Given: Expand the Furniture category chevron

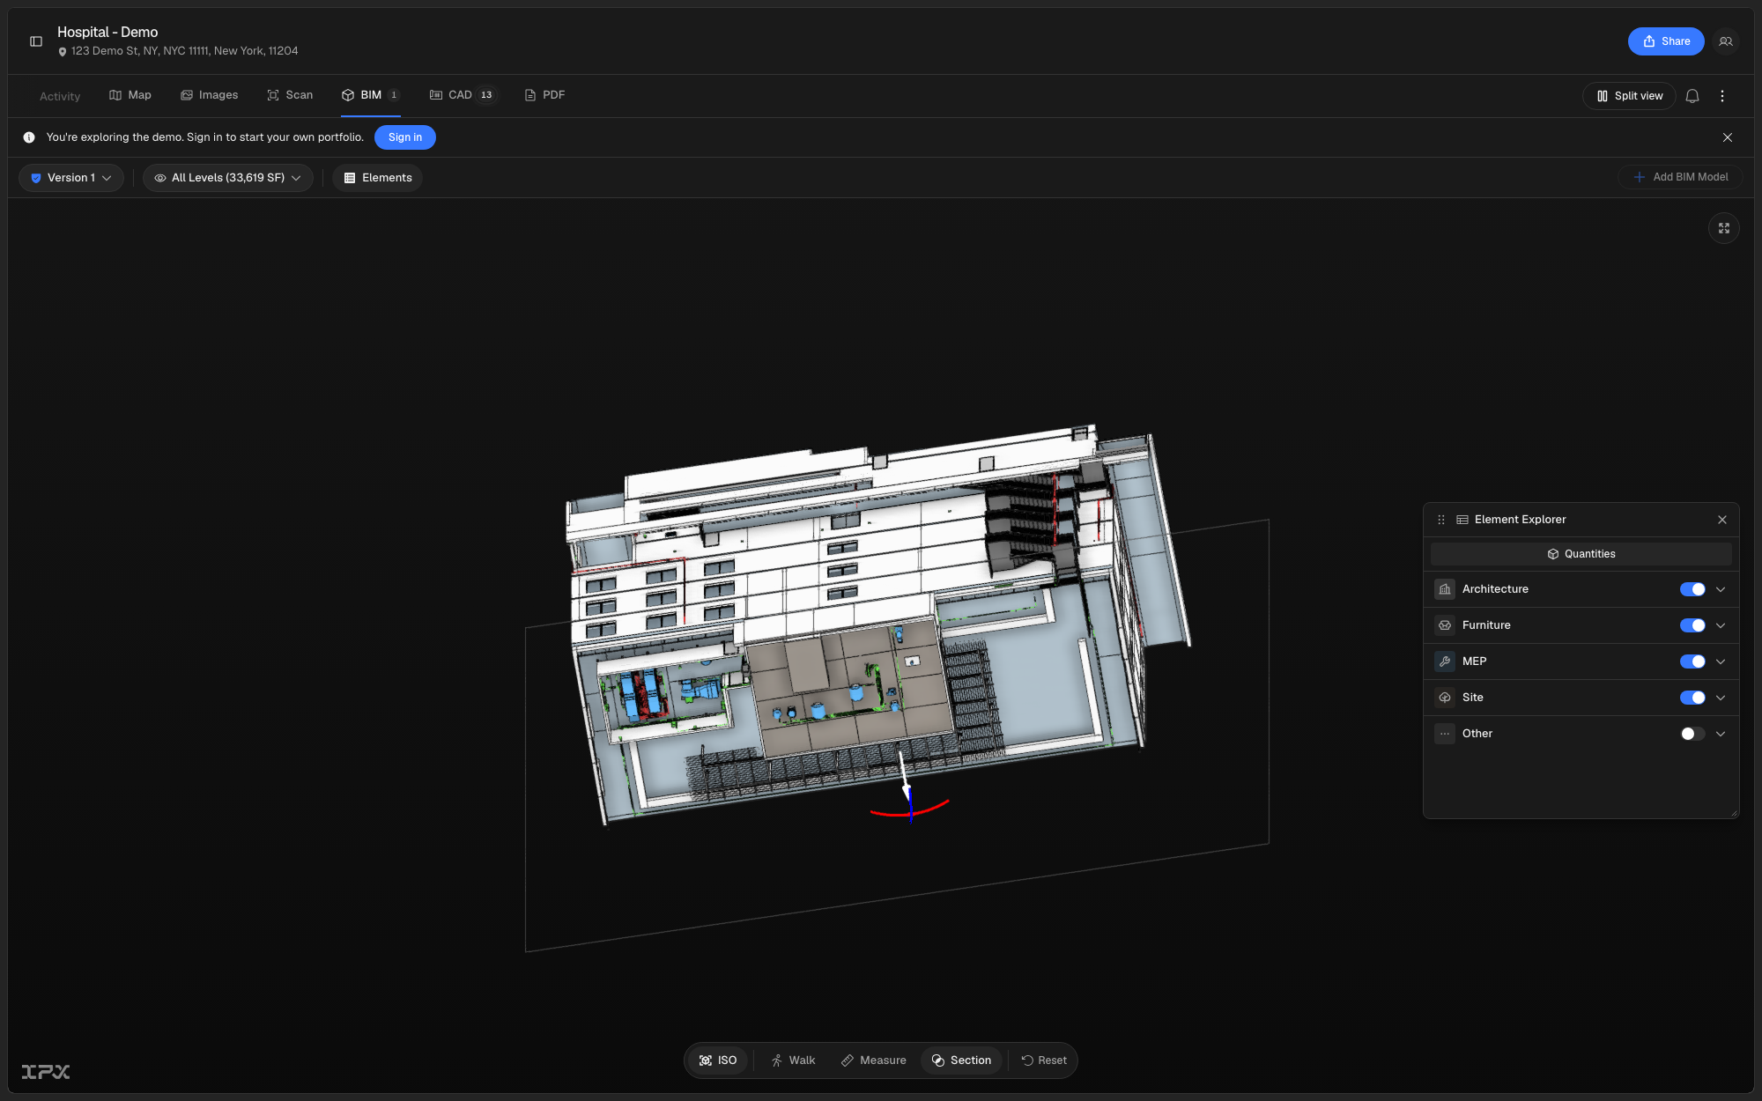Looking at the screenshot, I should tap(1721, 625).
